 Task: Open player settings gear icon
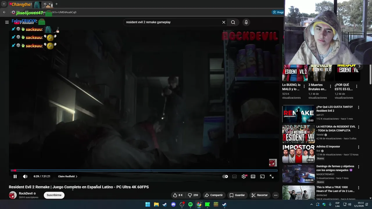(244, 176)
